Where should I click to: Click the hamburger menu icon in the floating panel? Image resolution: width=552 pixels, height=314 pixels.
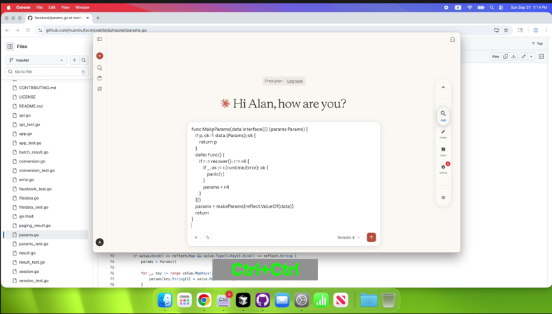pos(443,197)
